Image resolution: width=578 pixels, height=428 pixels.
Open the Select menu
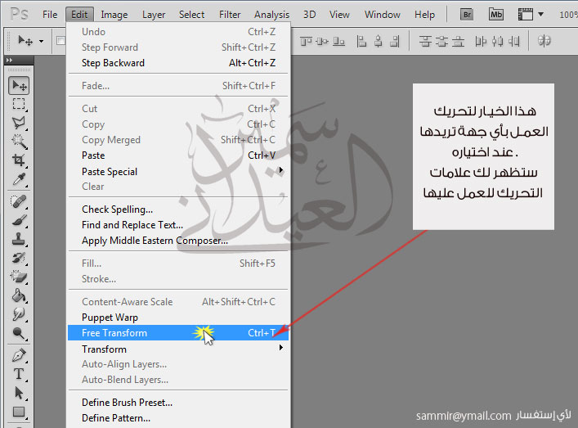click(x=191, y=15)
